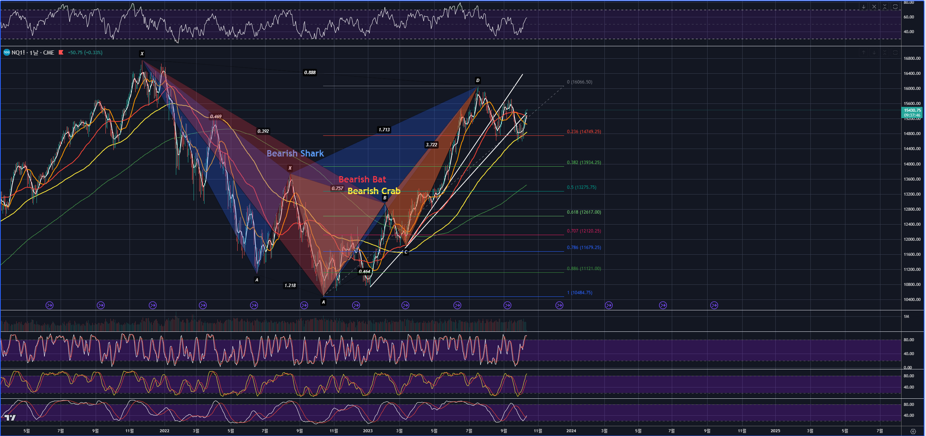926x436 pixels.
Task: Click the 2024 mark on time axis
Action: click(x=571, y=431)
